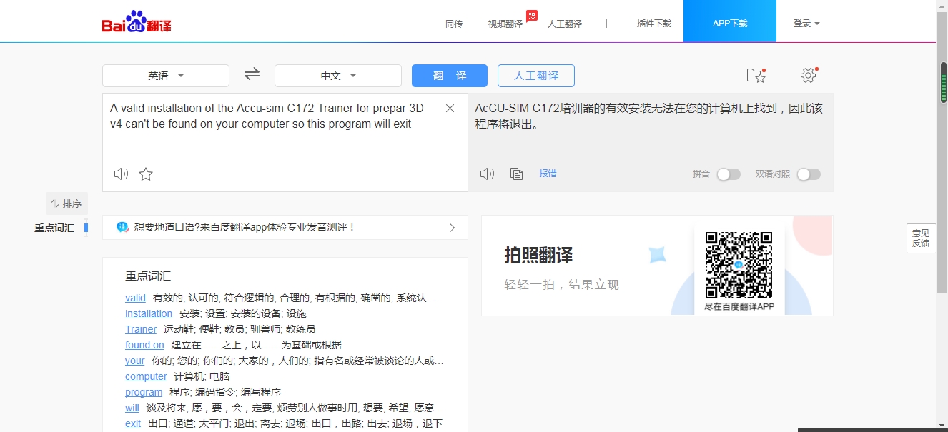Open translation settings via gear icon
The width and height of the screenshot is (948, 432).
(808, 74)
